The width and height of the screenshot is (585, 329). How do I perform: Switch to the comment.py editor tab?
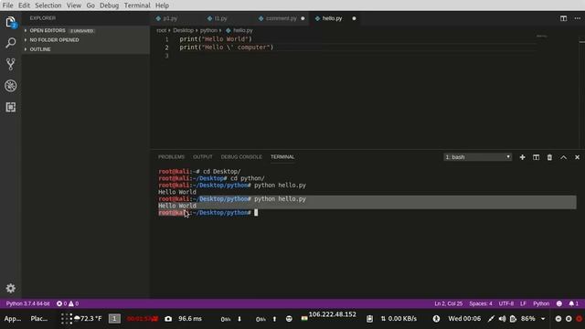[x=281, y=18]
